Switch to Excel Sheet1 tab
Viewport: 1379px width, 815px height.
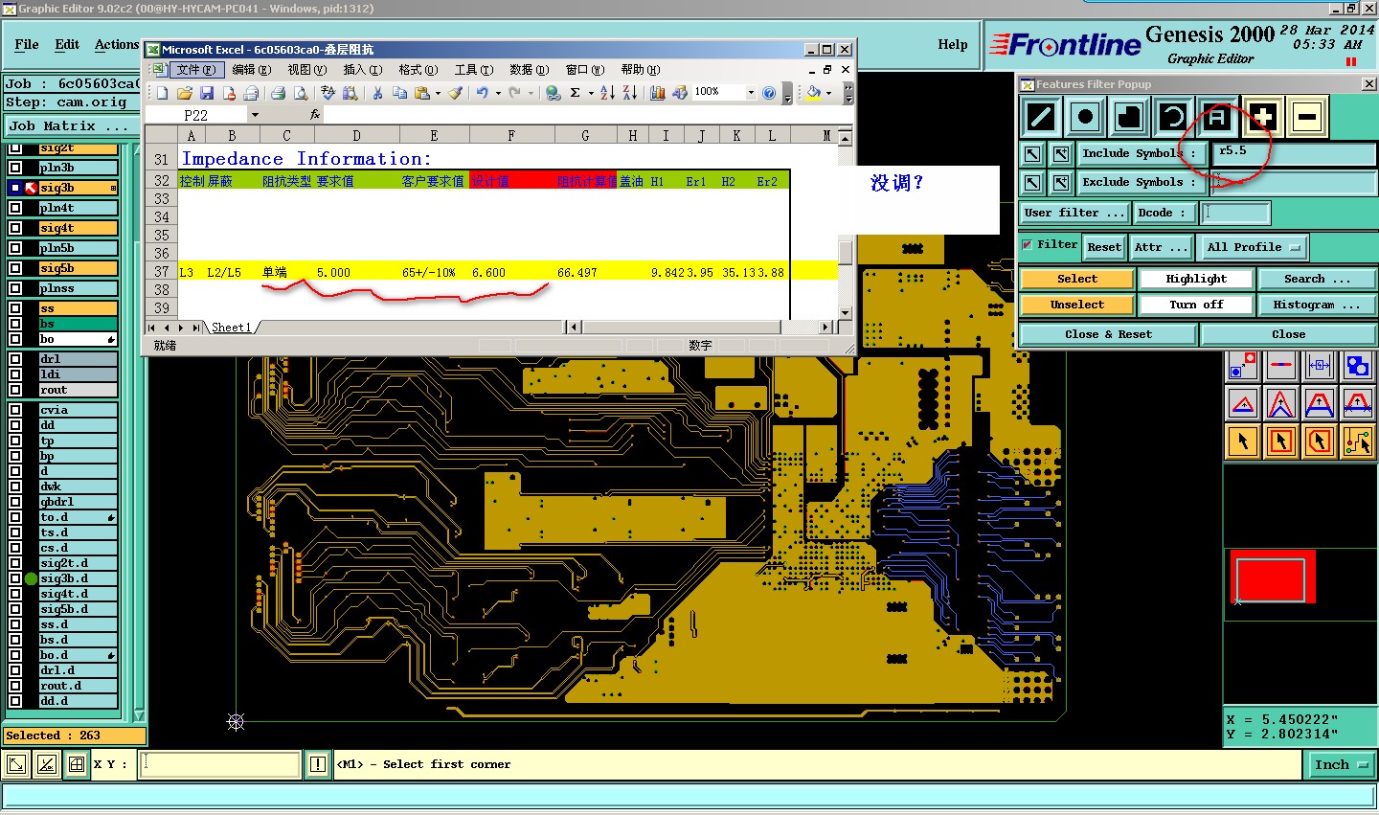(x=231, y=328)
